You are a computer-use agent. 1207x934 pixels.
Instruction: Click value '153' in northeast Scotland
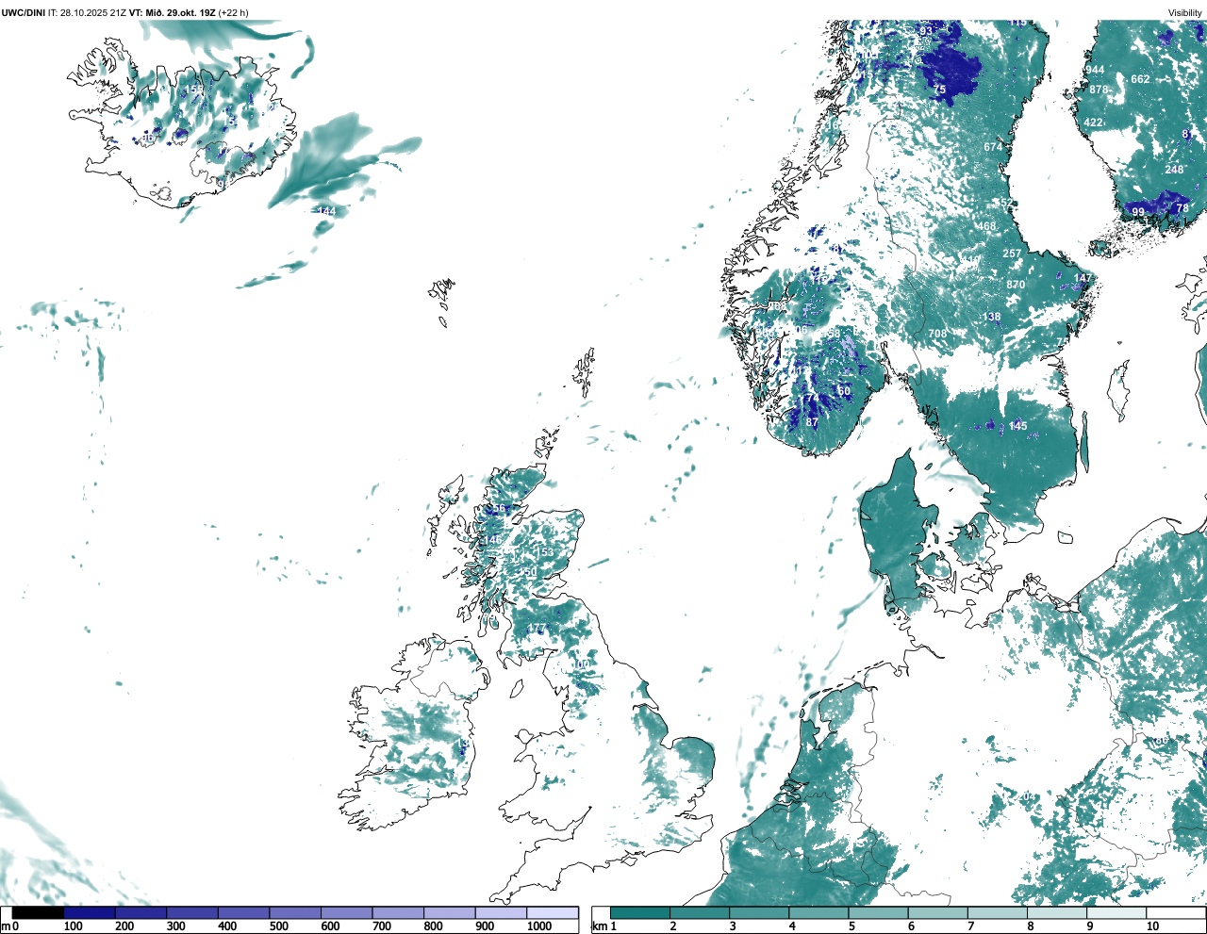point(545,552)
